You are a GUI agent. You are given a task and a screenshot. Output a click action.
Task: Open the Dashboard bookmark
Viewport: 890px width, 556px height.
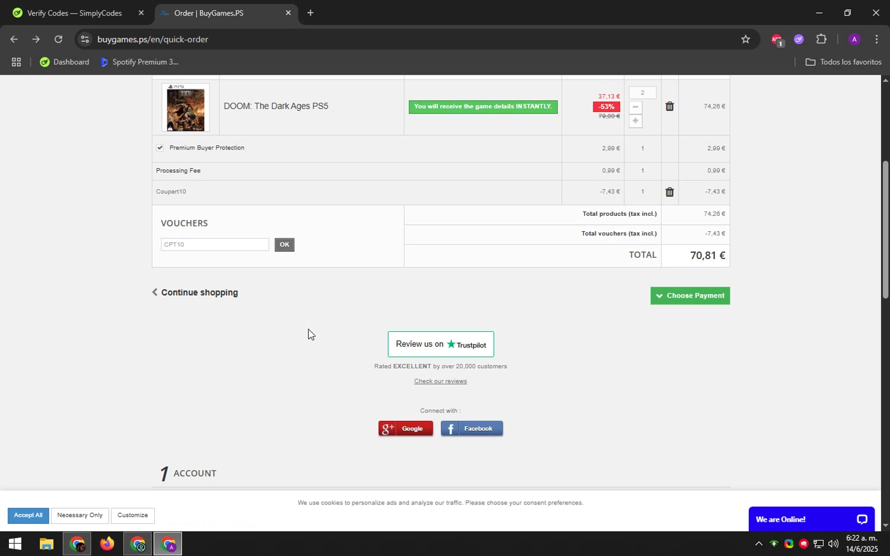pyautogui.click(x=65, y=62)
